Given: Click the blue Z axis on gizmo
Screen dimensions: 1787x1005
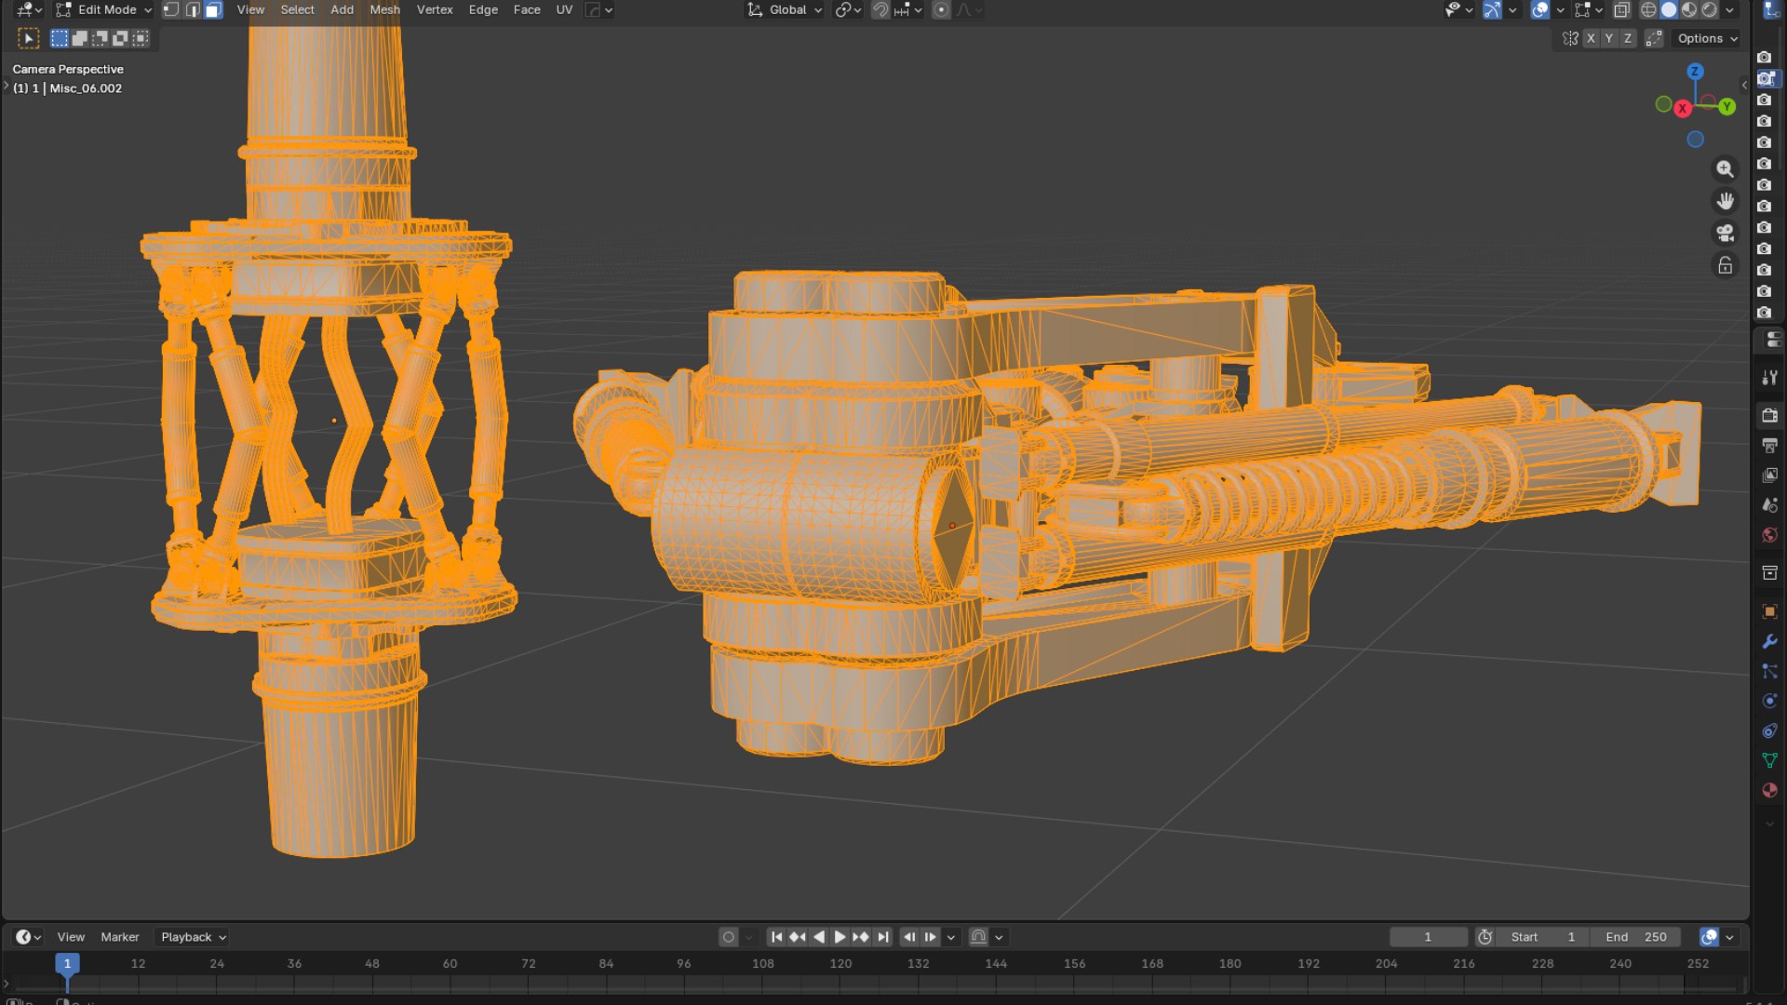Looking at the screenshot, I should (1695, 71).
